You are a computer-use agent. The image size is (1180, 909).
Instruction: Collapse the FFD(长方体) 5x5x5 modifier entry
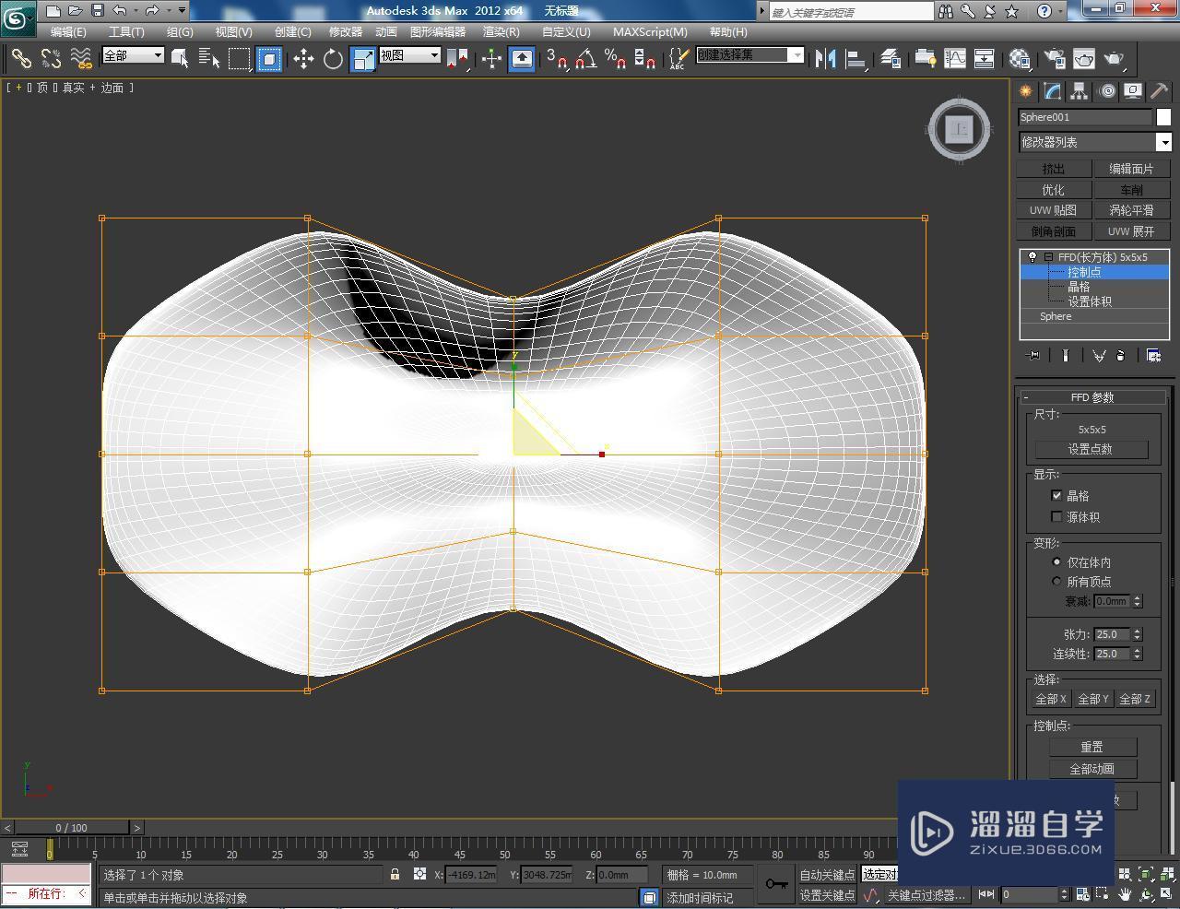[x=1048, y=257]
